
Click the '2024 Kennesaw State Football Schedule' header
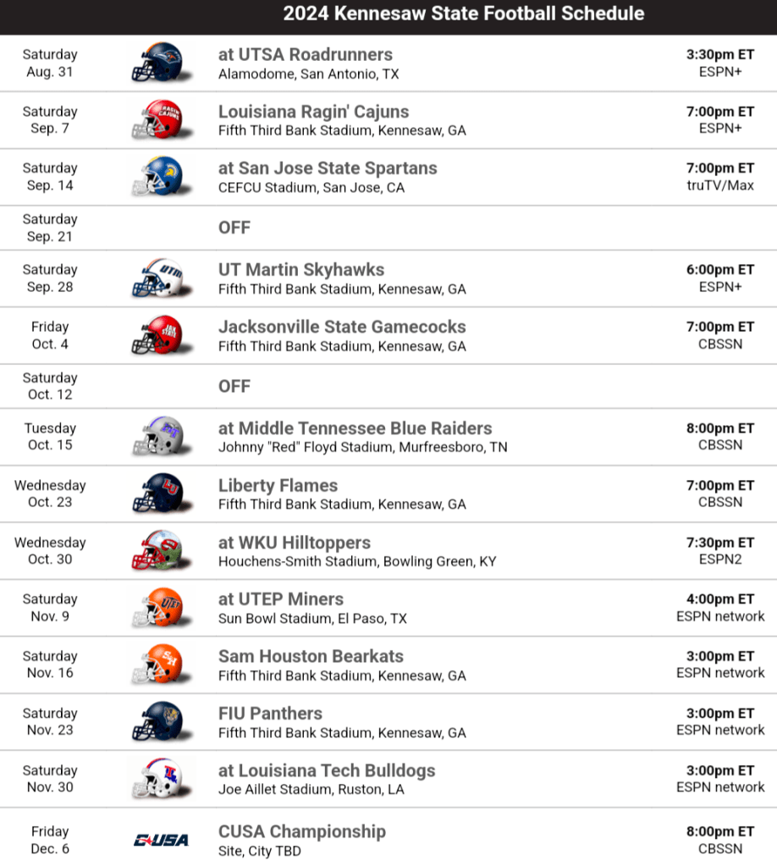(464, 14)
